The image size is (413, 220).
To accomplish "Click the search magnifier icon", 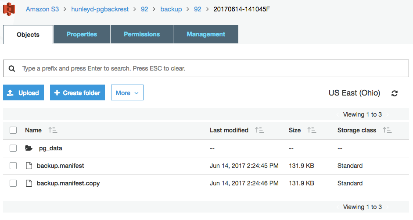I will (12, 69).
